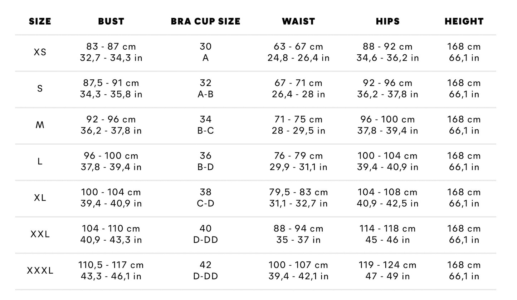Click the SIZE column header
Image resolution: width=517 pixels, height=300 pixels.
[x=40, y=21]
